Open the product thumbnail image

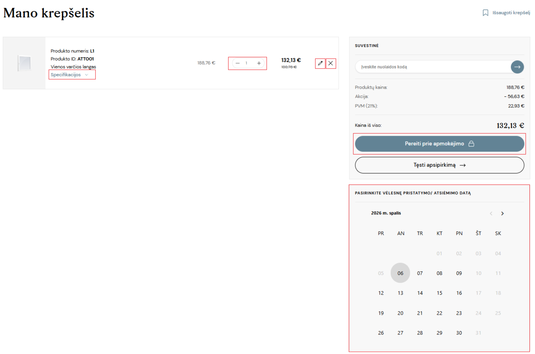tap(24, 63)
